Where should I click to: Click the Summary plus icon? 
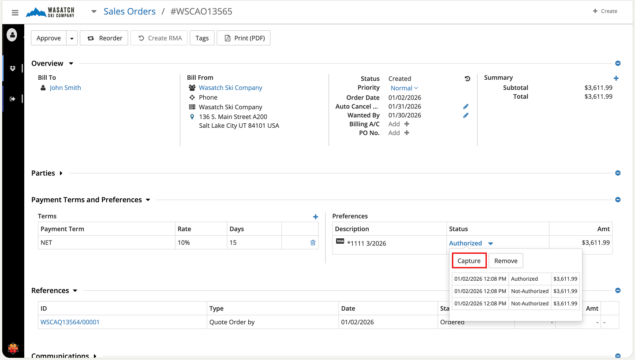click(616, 78)
